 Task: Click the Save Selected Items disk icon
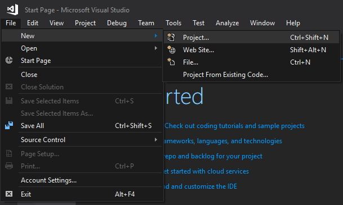click(9, 101)
